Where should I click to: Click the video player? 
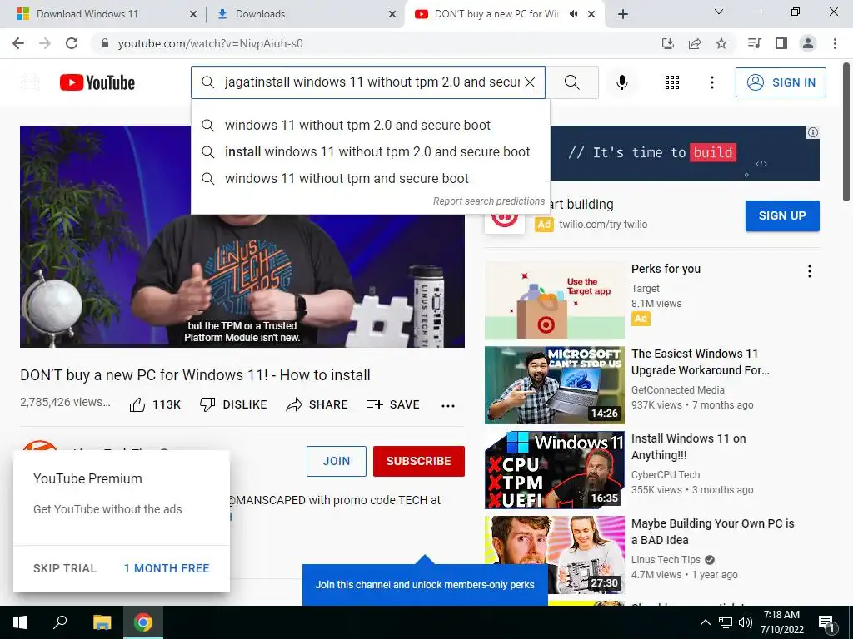click(242, 236)
